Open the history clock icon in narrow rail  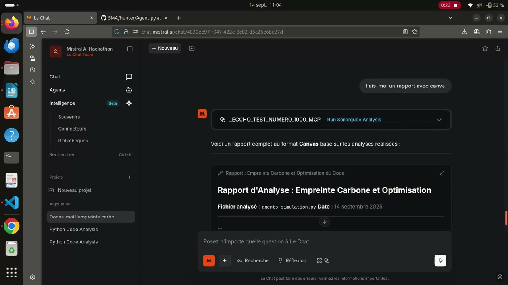tap(33, 70)
